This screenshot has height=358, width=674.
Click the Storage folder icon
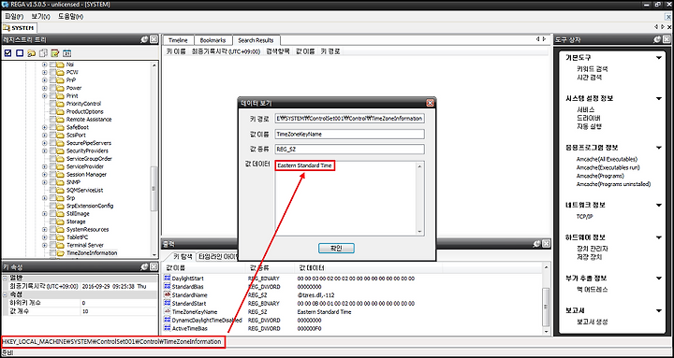(x=60, y=222)
